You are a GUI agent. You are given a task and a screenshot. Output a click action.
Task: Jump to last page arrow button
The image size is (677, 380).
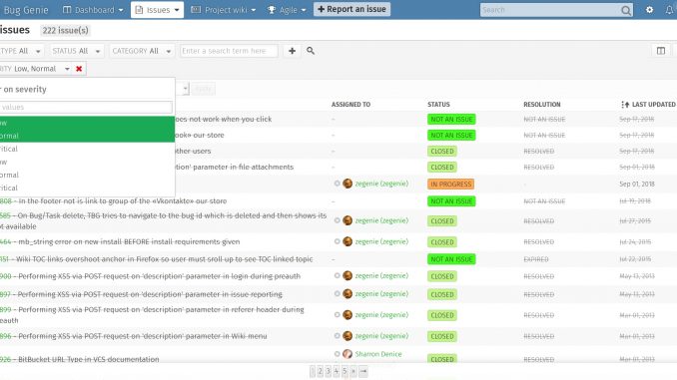[363, 371]
